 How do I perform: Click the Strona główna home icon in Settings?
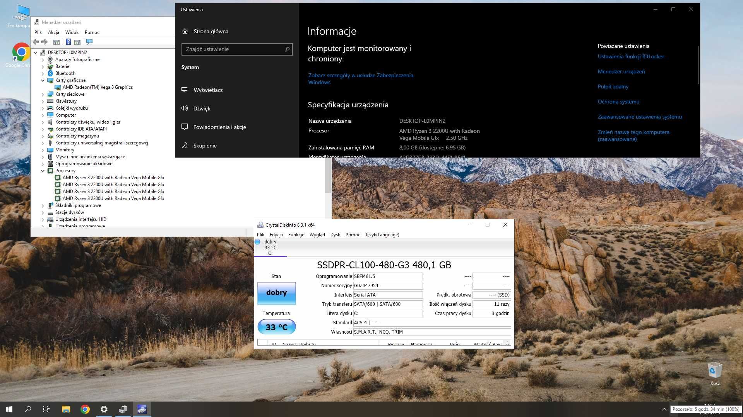coord(185,31)
